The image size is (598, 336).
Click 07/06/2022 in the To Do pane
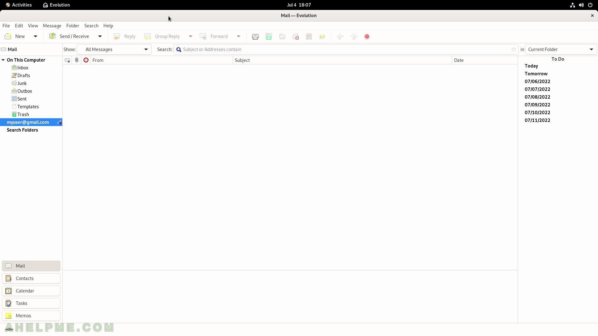[x=537, y=82]
